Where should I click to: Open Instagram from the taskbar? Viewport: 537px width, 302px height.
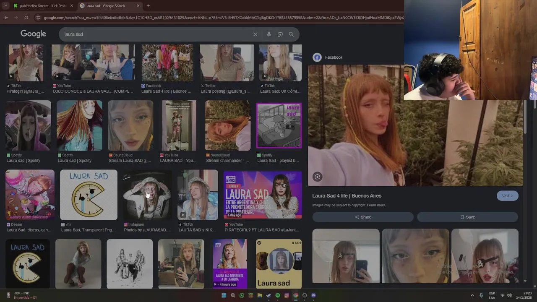287,296
